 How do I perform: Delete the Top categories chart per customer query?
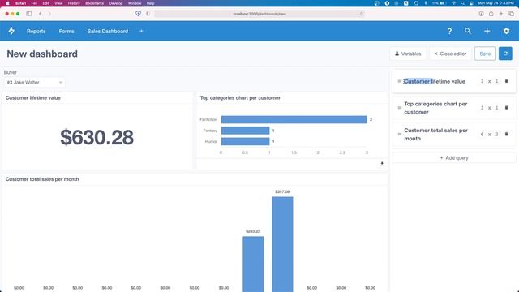click(x=506, y=108)
